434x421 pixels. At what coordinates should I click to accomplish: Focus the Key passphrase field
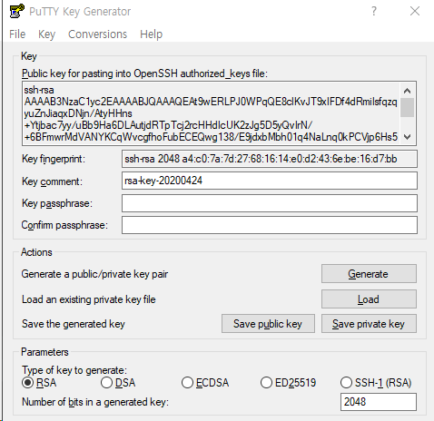[x=270, y=203]
